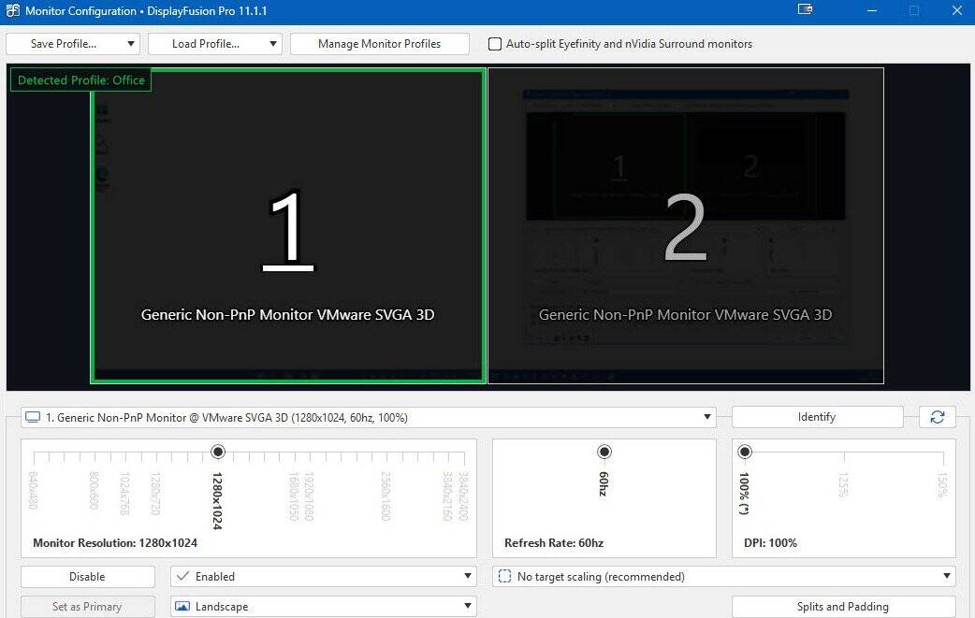
Task: Click the monitor icon in the monitor selector
Action: [33, 418]
